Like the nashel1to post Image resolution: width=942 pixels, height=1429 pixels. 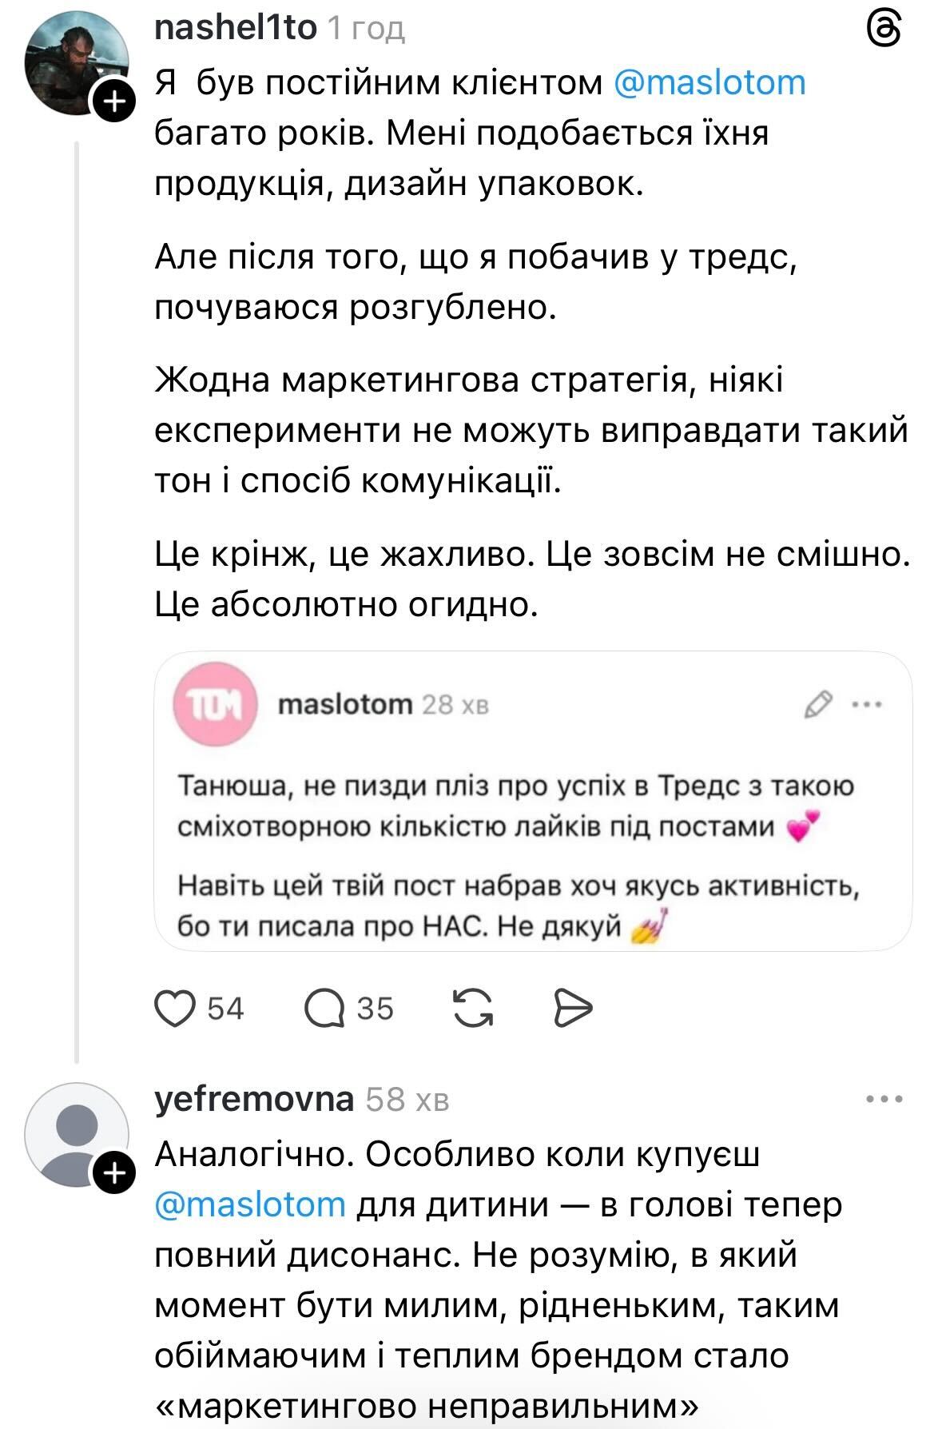[175, 1008]
